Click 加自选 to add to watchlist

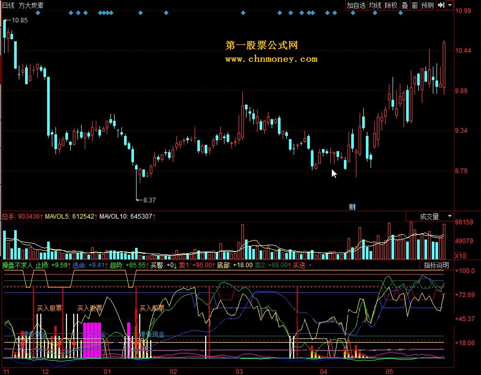356,5
